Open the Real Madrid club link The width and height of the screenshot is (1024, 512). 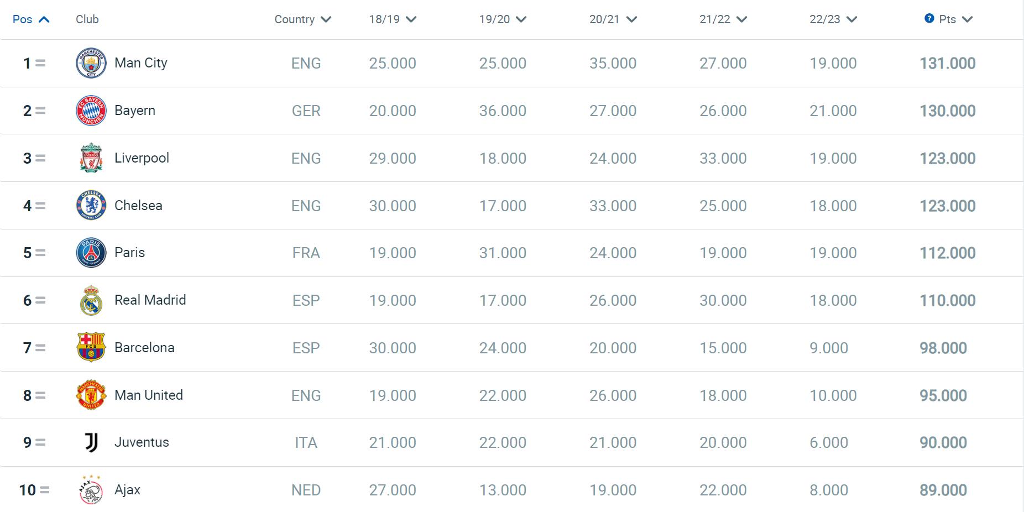pos(150,300)
